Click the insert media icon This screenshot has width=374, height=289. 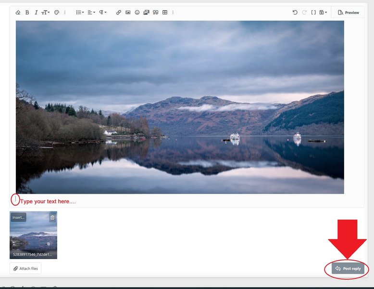point(146,13)
